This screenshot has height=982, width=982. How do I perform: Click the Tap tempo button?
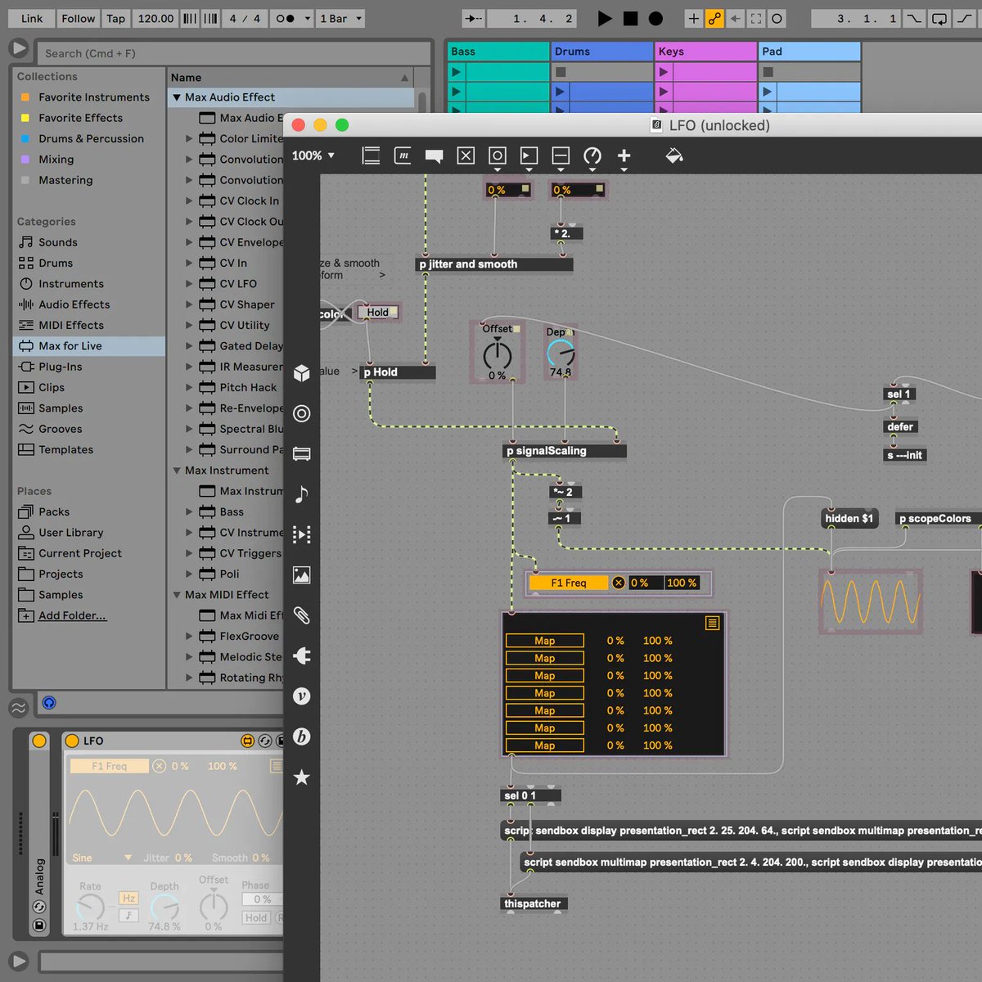pyautogui.click(x=115, y=17)
